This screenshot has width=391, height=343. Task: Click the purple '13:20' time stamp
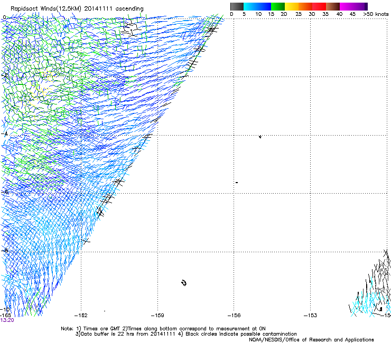pyautogui.click(x=7, y=320)
